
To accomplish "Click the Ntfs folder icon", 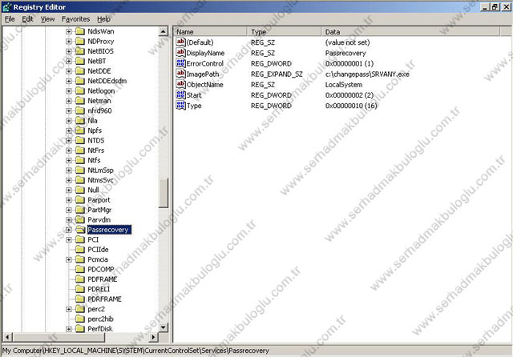I will tap(80, 160).
